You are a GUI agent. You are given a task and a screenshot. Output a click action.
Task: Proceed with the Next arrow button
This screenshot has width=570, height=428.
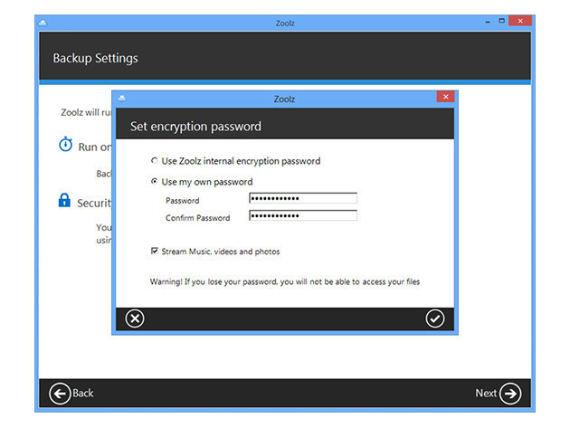[510, 393]
